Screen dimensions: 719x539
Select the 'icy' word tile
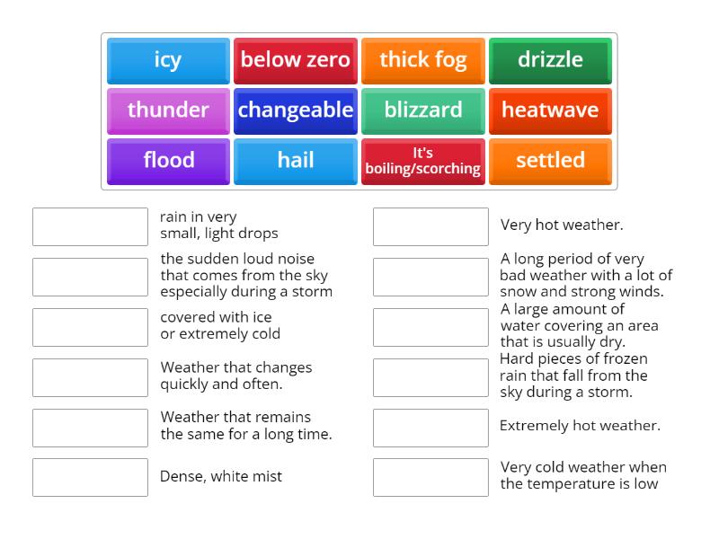click(x=167, y=60)
